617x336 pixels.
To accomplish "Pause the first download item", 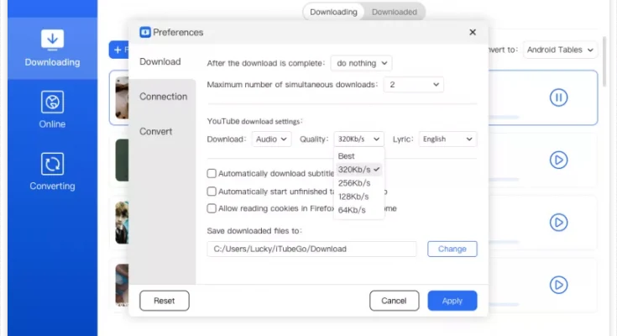I will 558,97.
